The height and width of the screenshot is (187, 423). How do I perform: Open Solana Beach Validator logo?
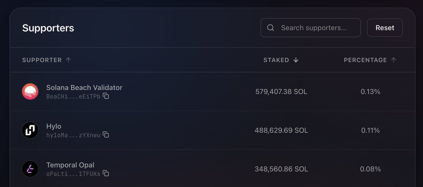click(30, 92)
